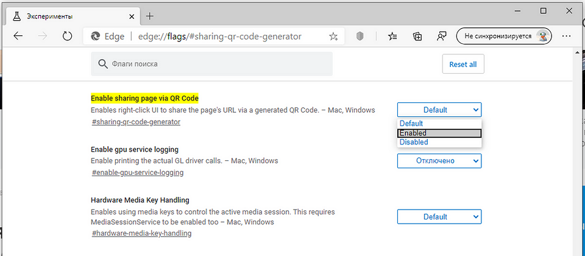Open the #sharing-qr-code-generator link

tap(136, 122)
